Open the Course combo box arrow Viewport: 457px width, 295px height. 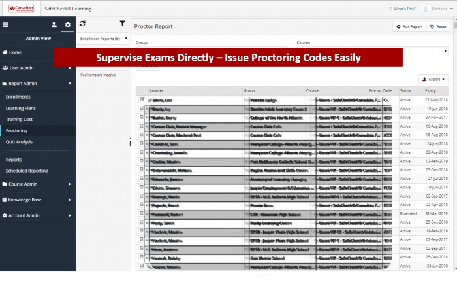coord(445,52)
